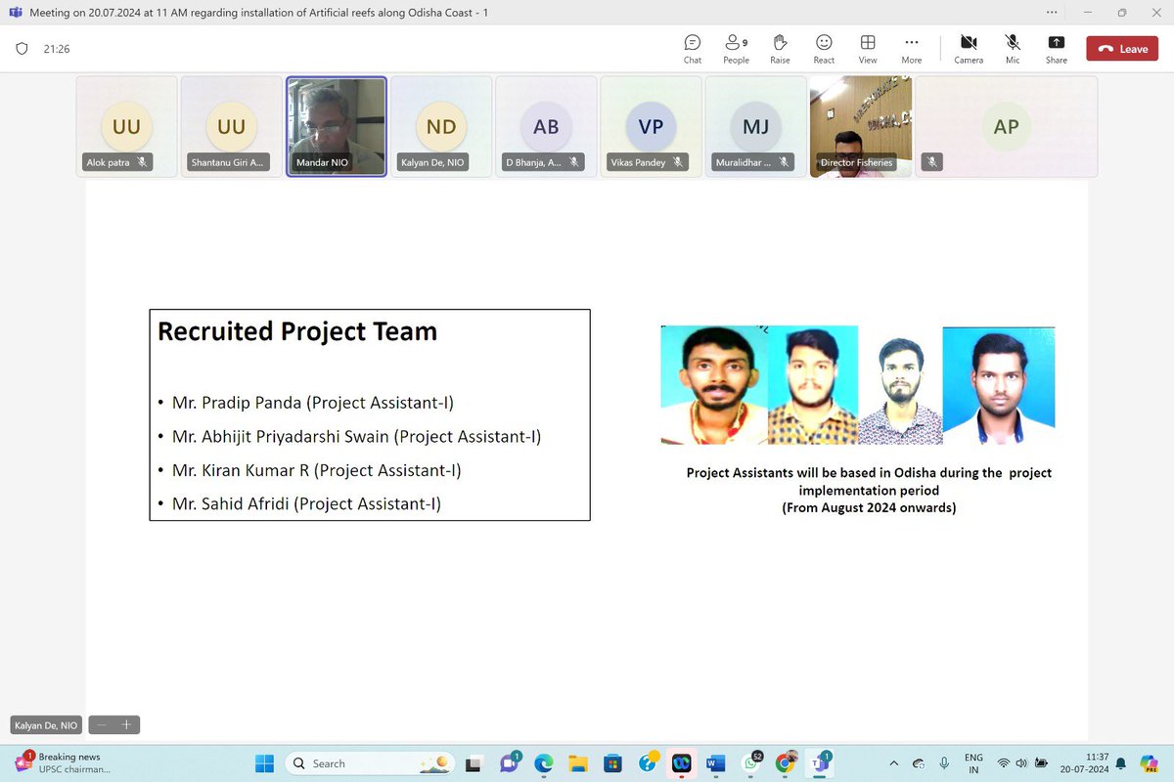Click muted mic icon on Alok patra
Image resolution: width=1174 pixels, height=782 pixels.
[142, 162]
